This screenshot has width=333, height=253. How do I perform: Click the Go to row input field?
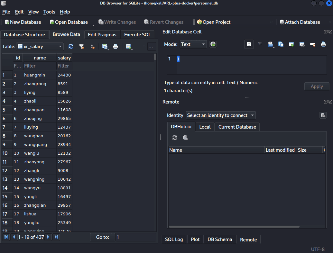coord(135,237)
